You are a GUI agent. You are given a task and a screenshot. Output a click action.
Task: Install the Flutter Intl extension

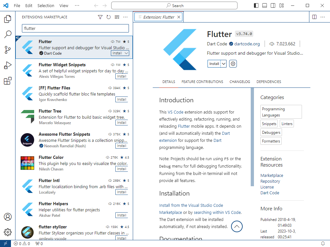coord(121,192)
